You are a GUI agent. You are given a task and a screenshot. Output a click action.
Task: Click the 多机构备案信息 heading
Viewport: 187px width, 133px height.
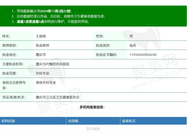[92, 107]
